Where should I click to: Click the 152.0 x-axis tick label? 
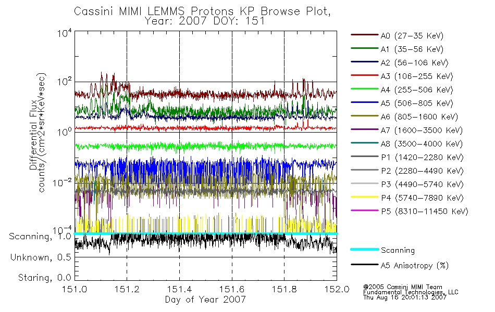coord(337,289)
